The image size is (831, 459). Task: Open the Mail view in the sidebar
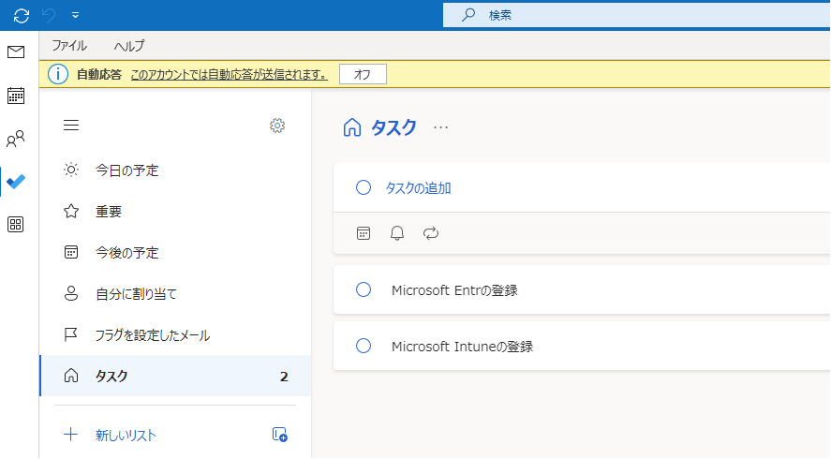(x=16, y=52)
